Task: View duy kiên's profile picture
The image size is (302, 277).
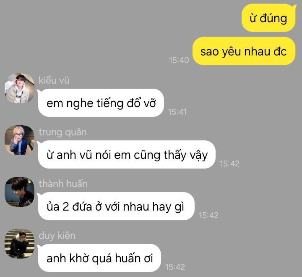Action: (19, 244)
